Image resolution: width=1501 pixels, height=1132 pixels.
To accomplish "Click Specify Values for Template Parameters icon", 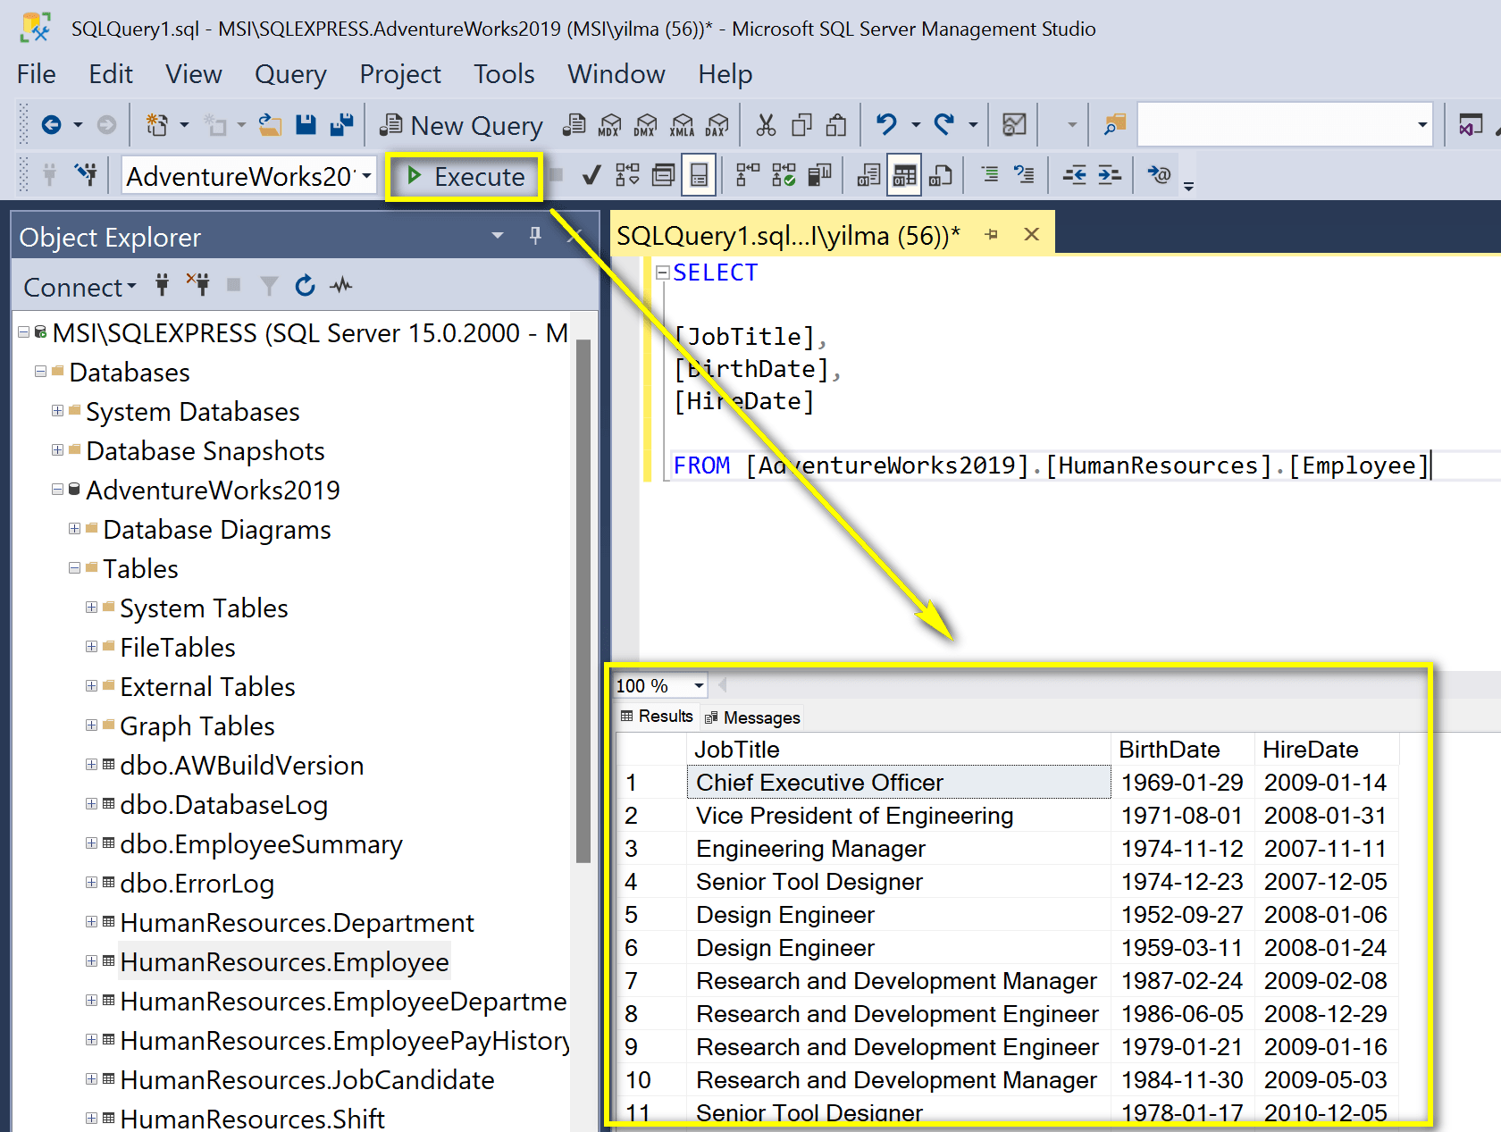I will click(1160, 175).
